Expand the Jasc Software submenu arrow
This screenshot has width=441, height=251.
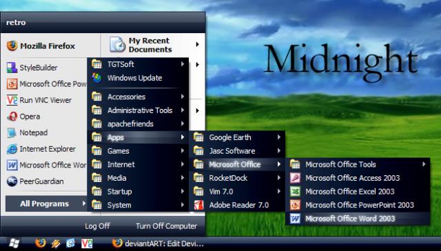[x=278, y=151]
